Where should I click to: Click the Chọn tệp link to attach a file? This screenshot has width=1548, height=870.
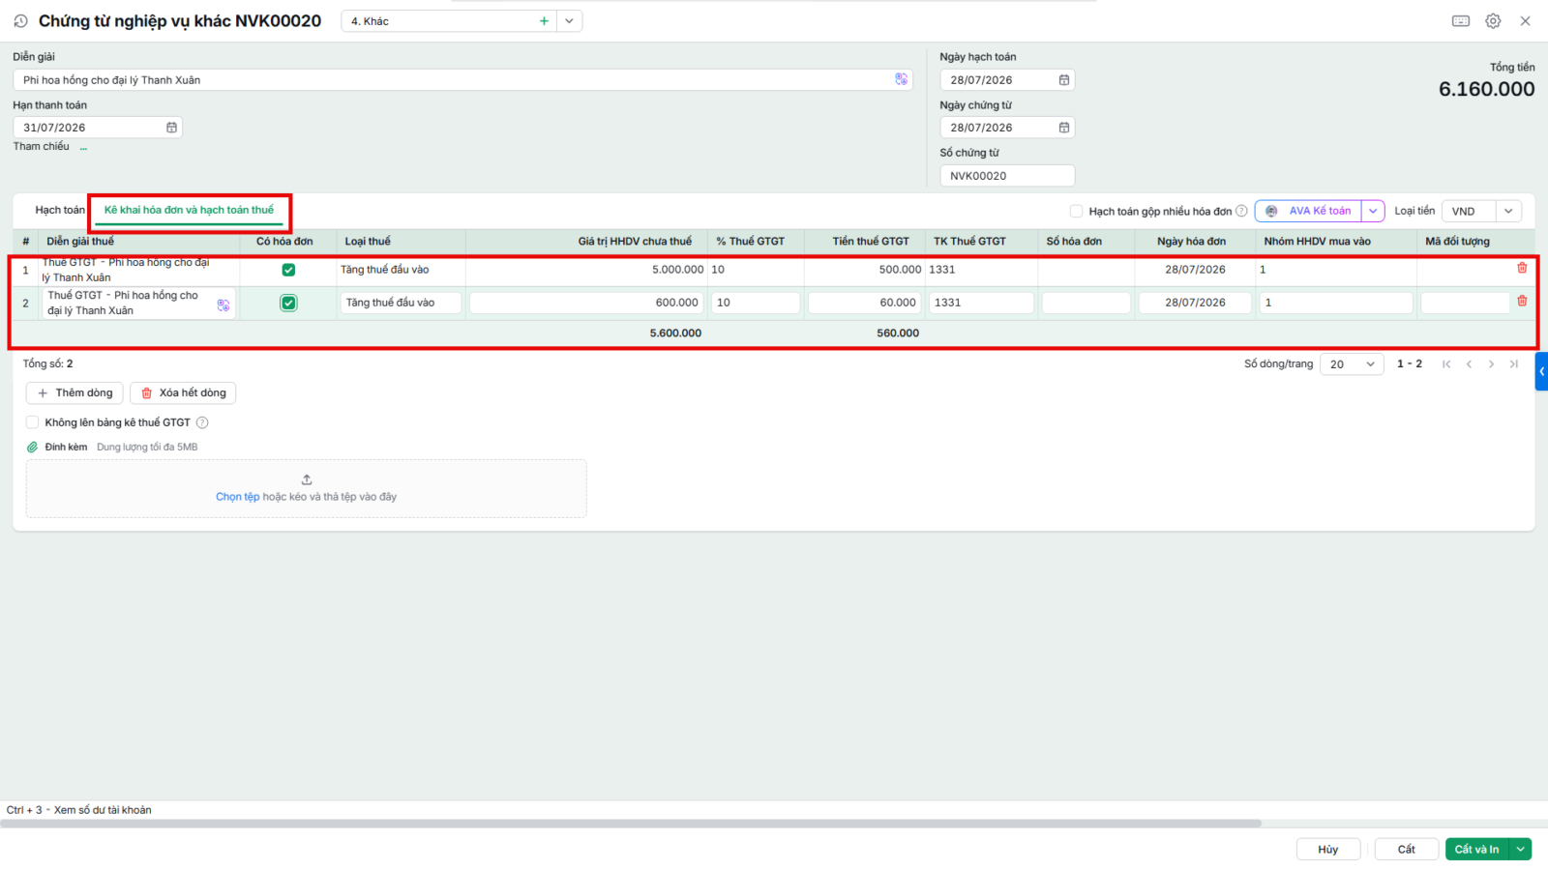(x=238, y=497)
